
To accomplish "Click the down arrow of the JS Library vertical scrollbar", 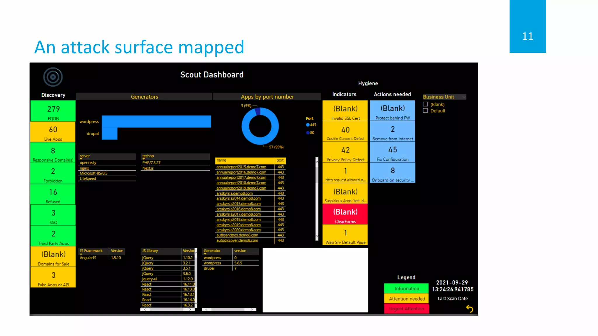I will (x=196, y=304).
